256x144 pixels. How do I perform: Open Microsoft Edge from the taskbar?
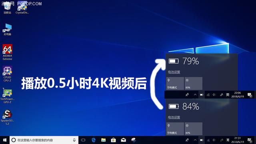coord(93,140)
